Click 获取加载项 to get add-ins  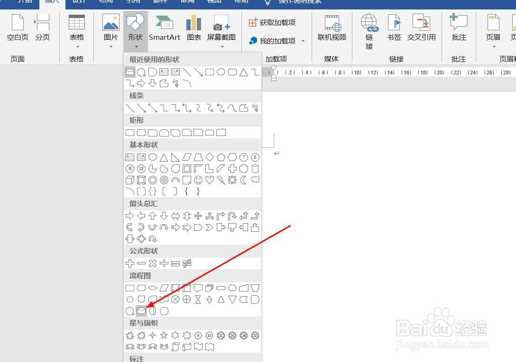click(x=272, y=22)
